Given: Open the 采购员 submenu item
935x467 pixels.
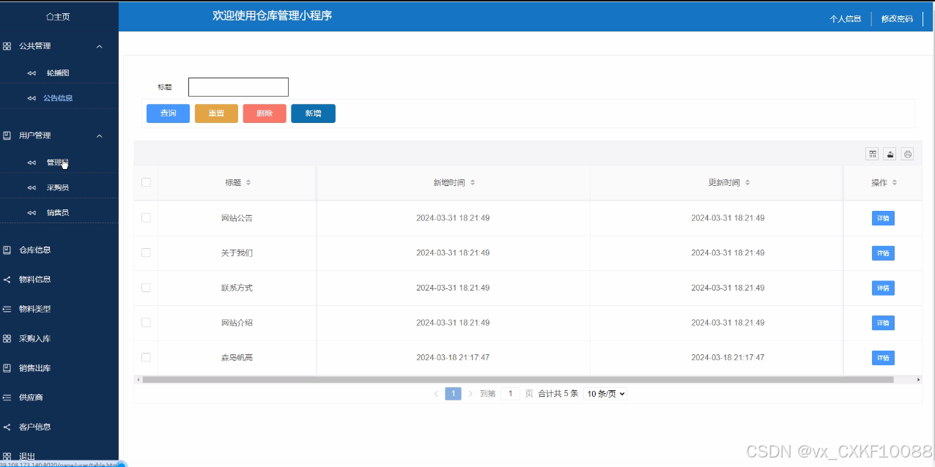Looking at the screenshot, I should point(58,187).
